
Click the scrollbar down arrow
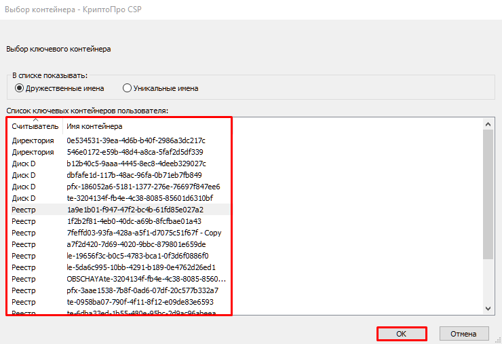[487, 309]
